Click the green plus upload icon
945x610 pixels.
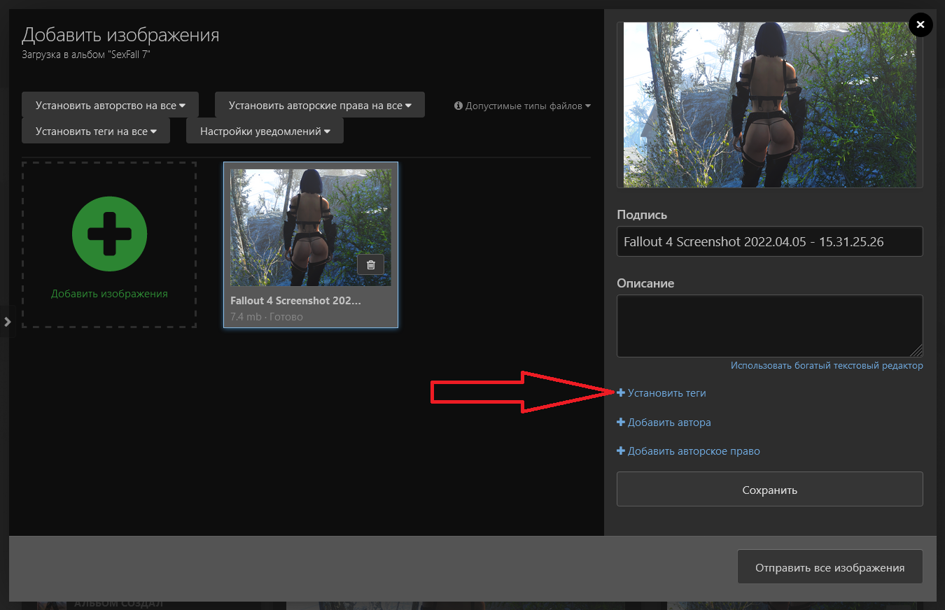coord(109,234)
